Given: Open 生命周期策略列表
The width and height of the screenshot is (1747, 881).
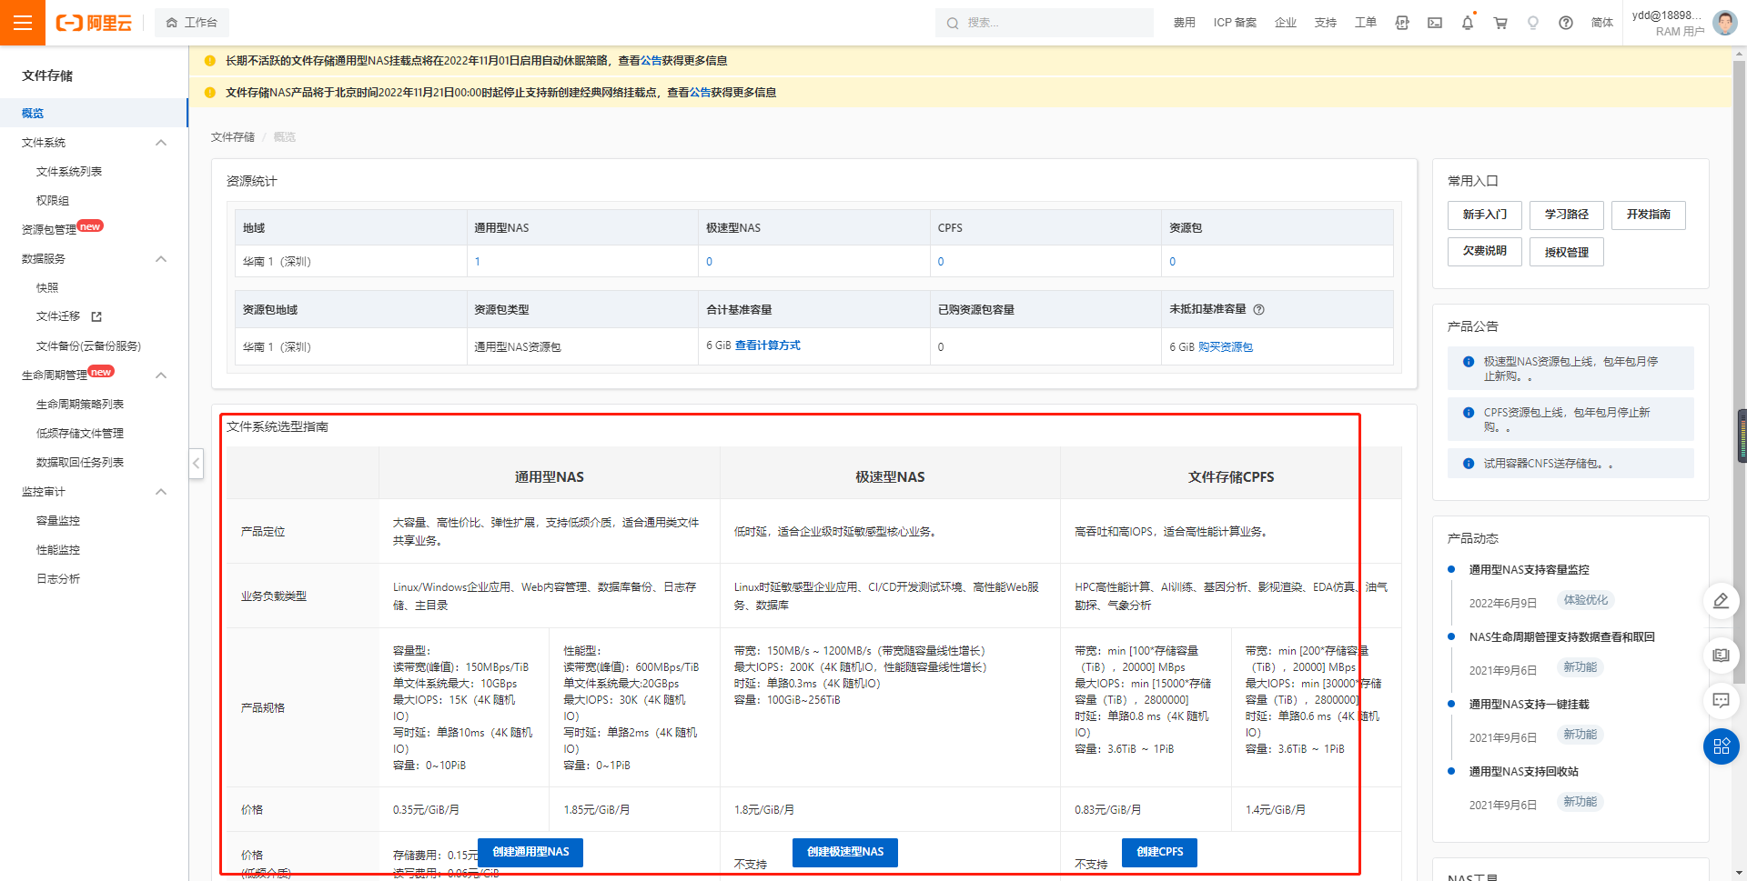Looking at the screenshot, I should [80, 405].
